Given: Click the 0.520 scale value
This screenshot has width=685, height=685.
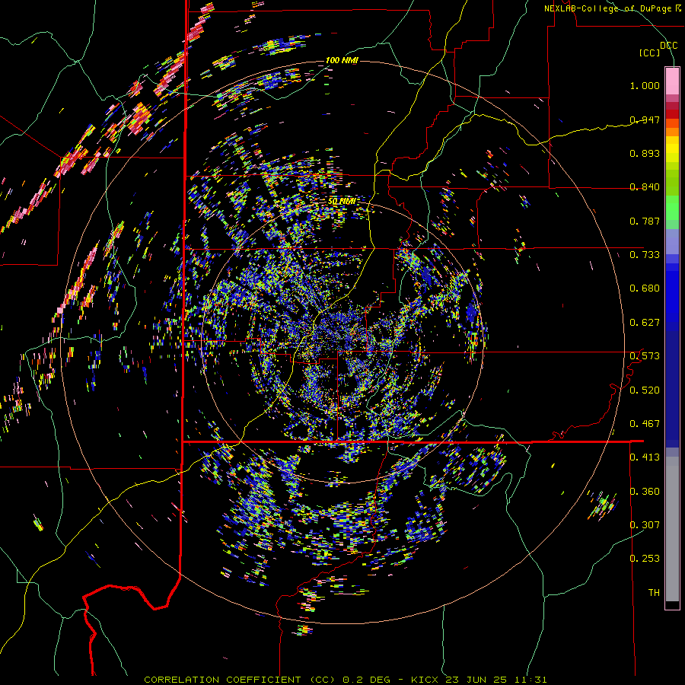Looking at the screenshot, I should (645, 390).
